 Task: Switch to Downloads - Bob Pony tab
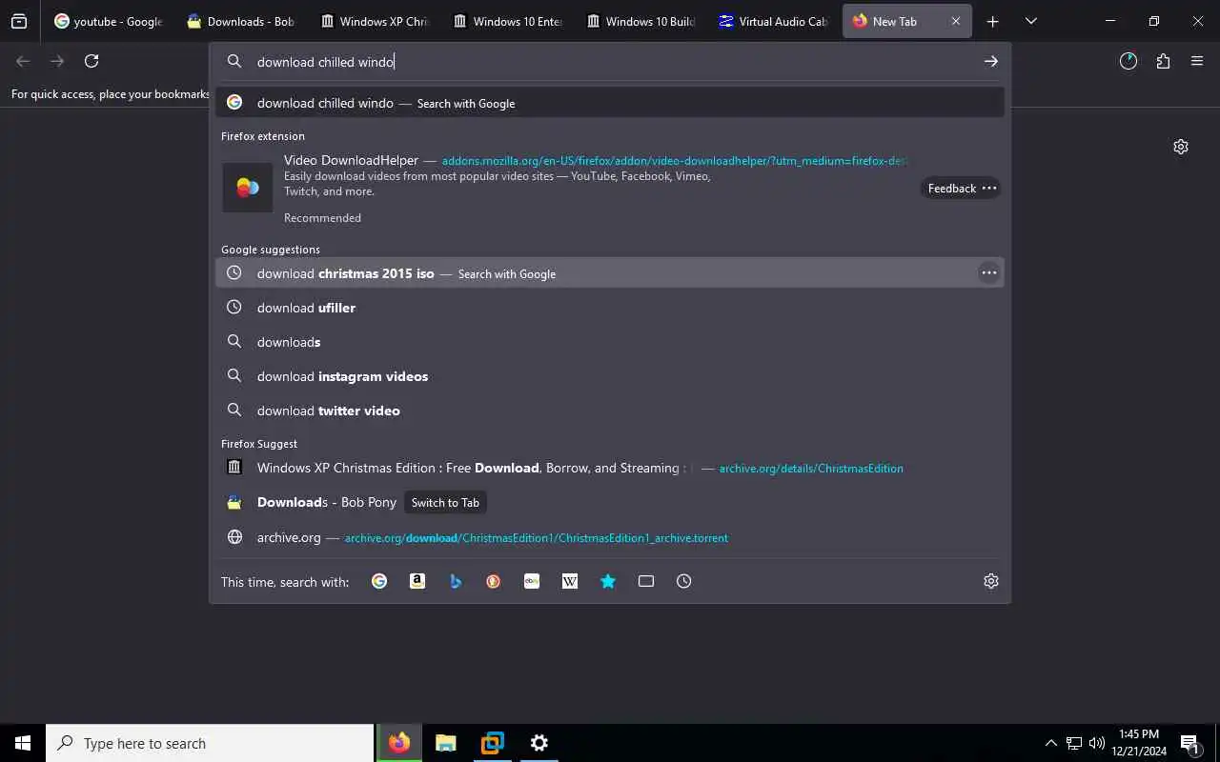point(241,21)
